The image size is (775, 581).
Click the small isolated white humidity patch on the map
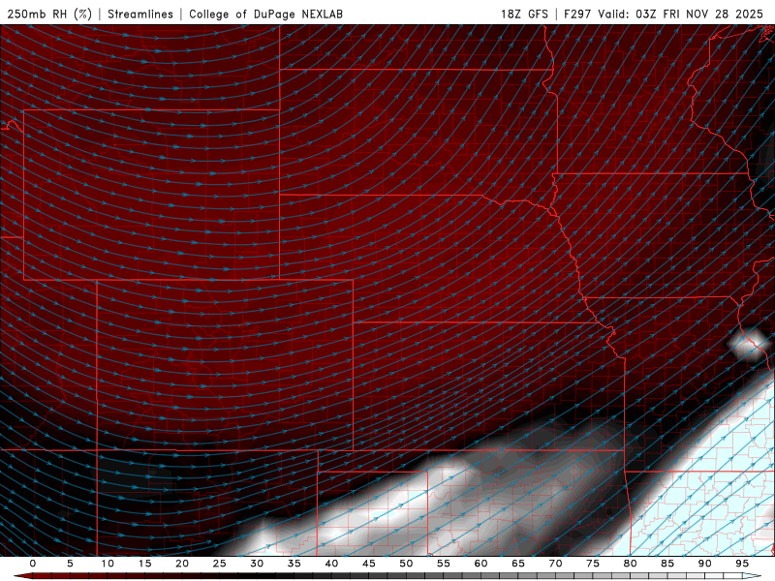pyautogui.click(x=748, y=344)
